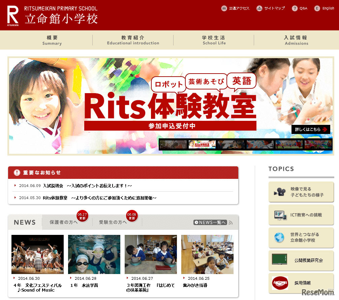
Task: Select the third banner slide thumbnail
Action: click(x=231, y=144)
